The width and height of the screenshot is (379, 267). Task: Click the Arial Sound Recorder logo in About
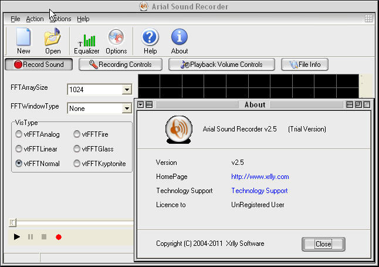(179, 129)
